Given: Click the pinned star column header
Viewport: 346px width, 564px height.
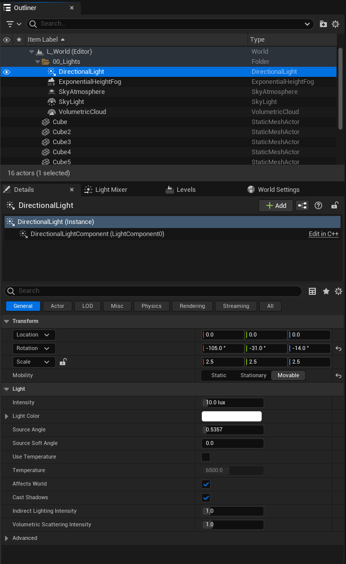Looking at the screenshot, I should (x=19, y=40).
